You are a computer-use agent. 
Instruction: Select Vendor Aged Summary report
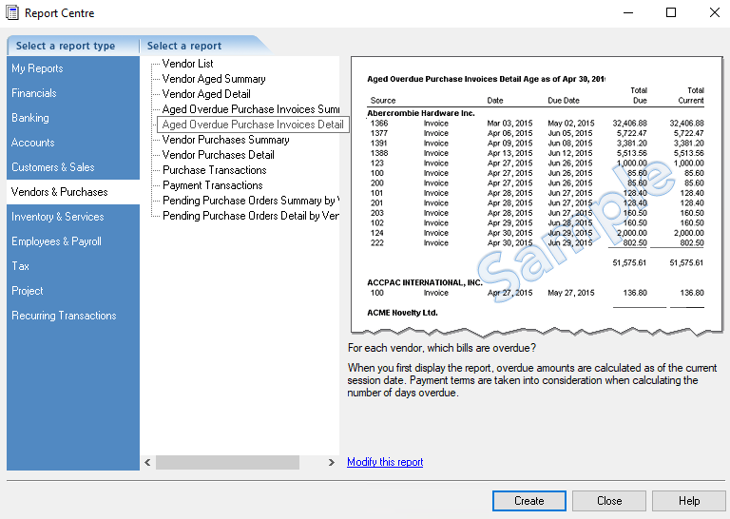(x=214, y=79)
